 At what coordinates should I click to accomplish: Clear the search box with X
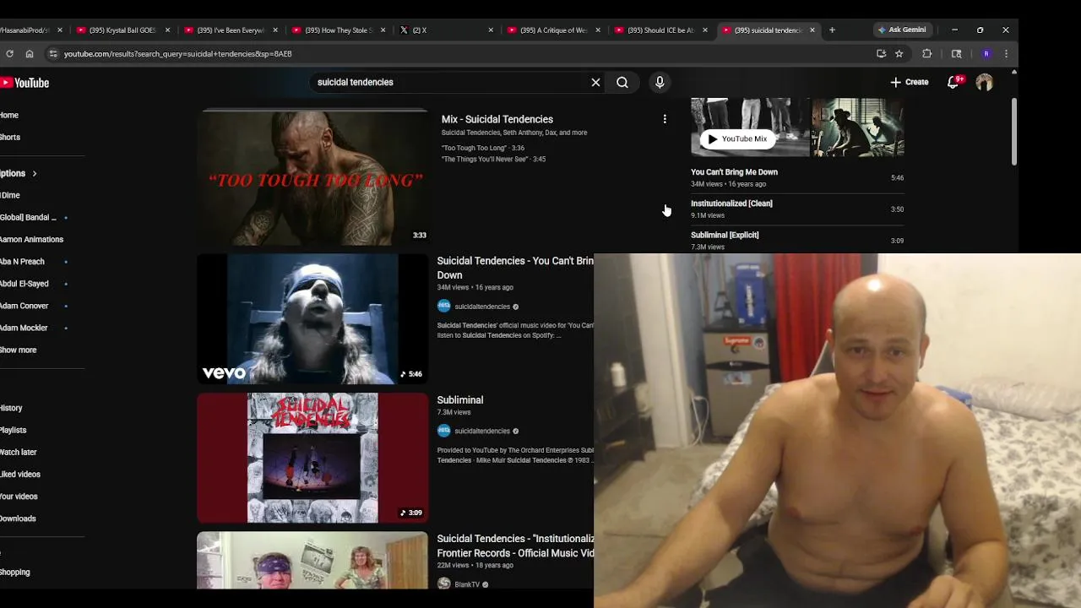(x=595, y=82)
